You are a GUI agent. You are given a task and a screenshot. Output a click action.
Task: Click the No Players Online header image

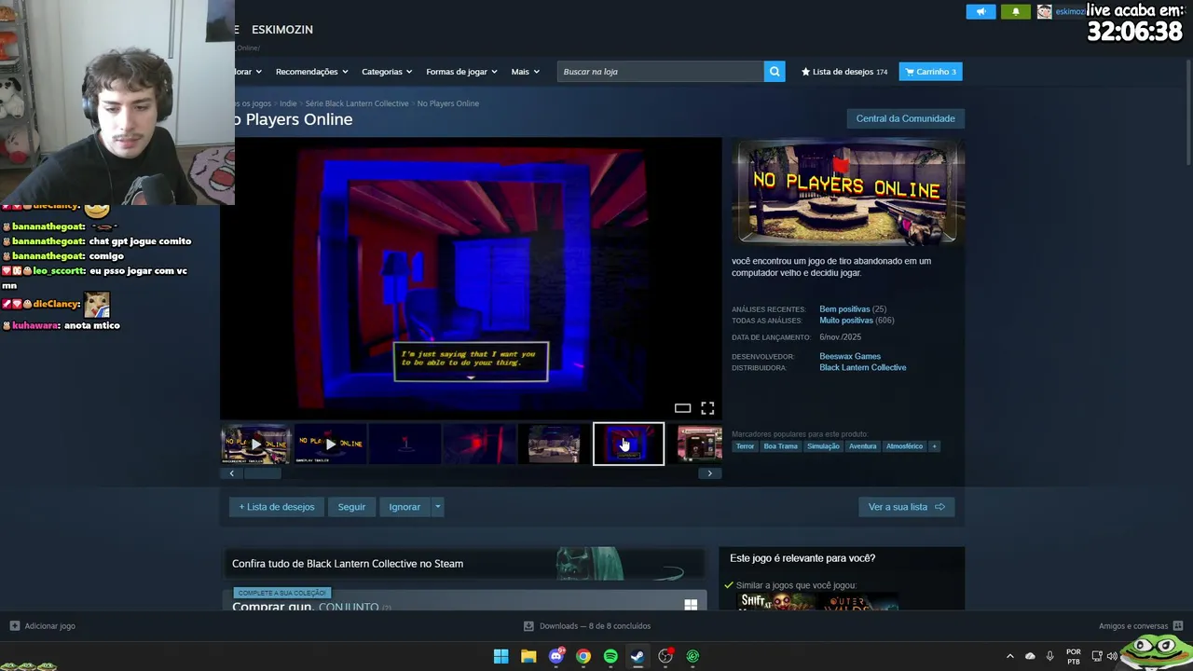point(848,192)
